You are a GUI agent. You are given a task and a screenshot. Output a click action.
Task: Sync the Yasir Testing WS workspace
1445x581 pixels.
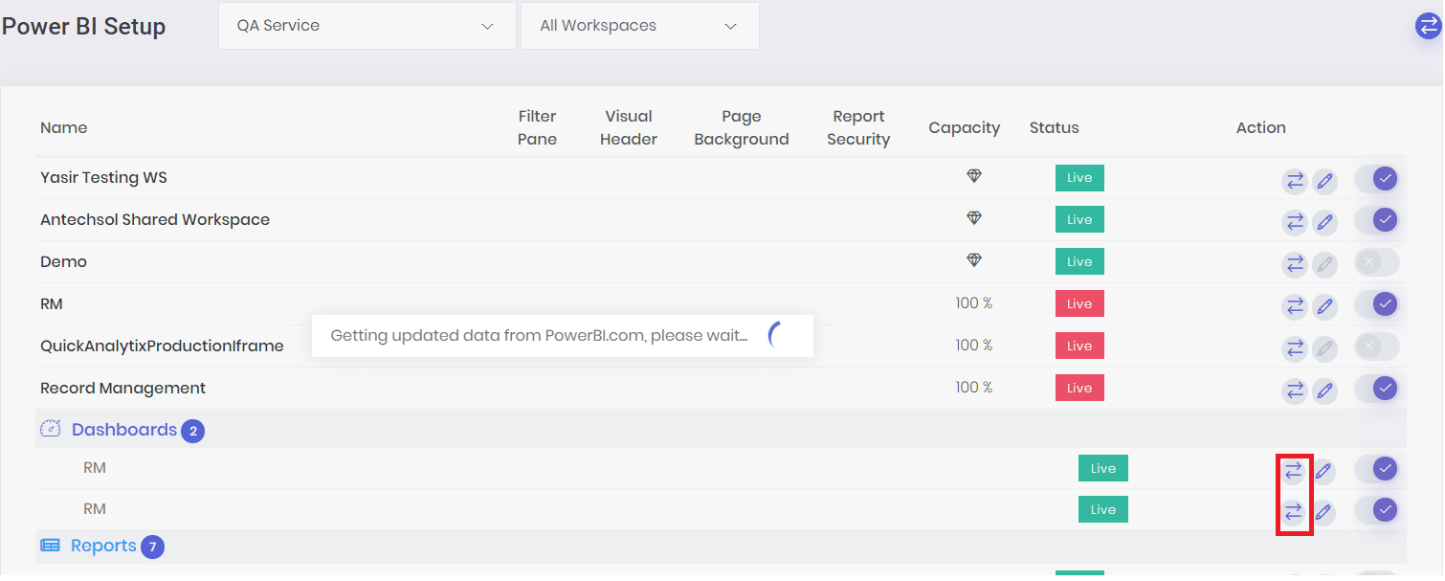pos(1295,180)
